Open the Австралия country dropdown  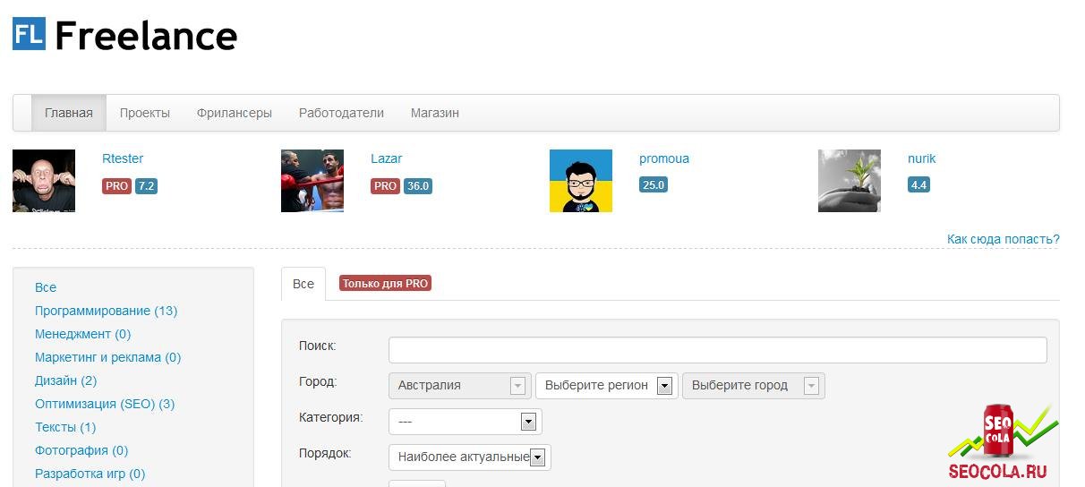tap(460, 386)
